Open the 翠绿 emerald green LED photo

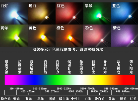click(x=97, y=13)
